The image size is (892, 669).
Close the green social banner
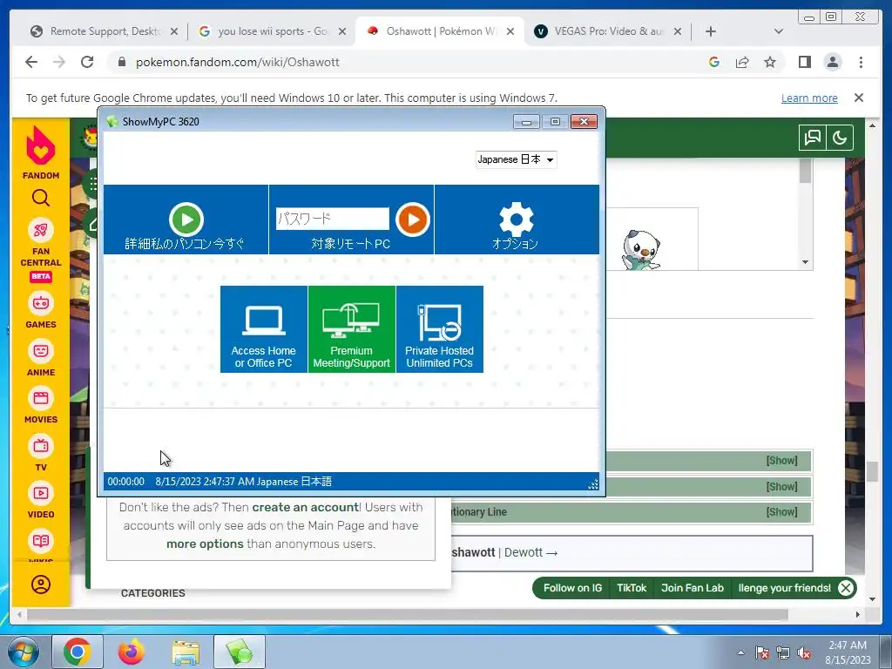846,588
